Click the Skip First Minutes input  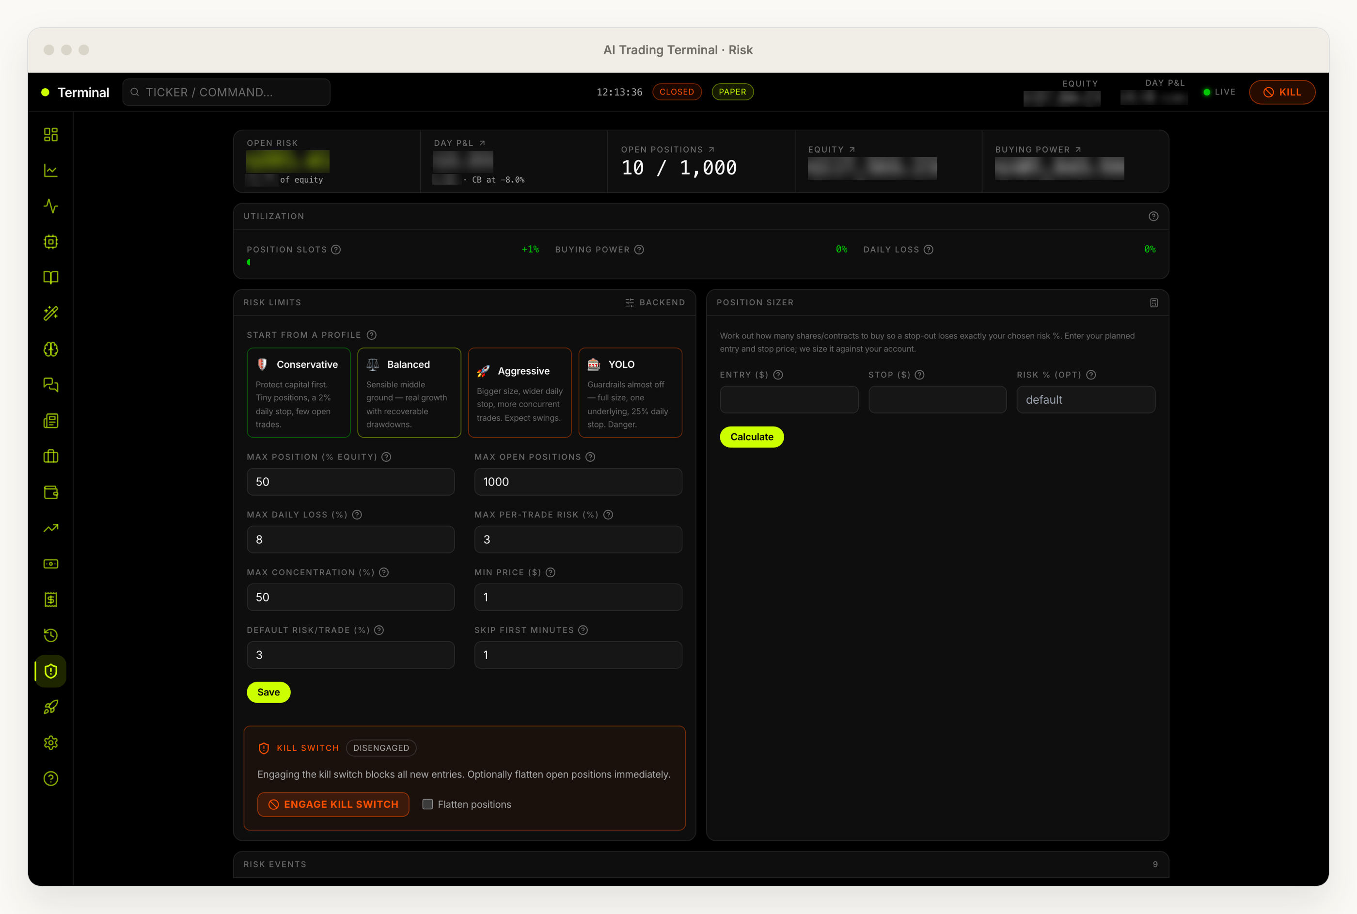coord(578,655)
